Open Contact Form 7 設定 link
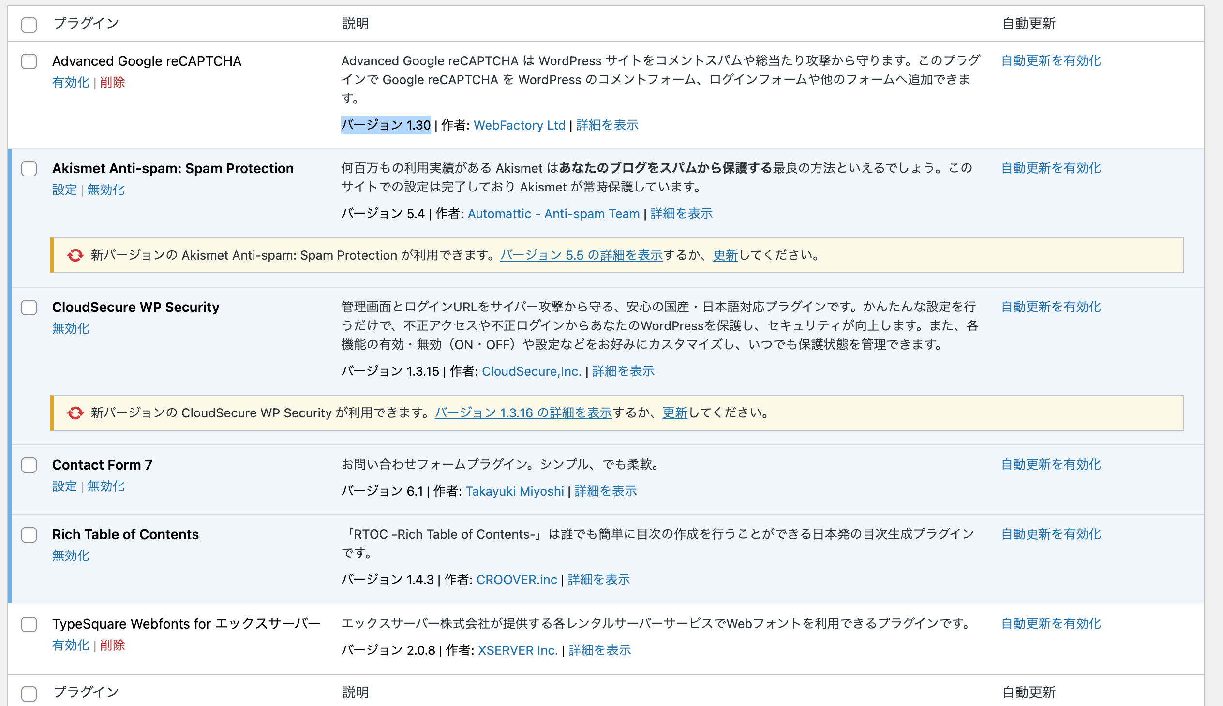This screenshot has width=1223, height=706. point(64,486)
